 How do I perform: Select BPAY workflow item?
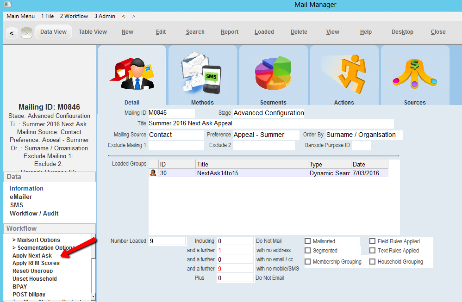(20, 286)
